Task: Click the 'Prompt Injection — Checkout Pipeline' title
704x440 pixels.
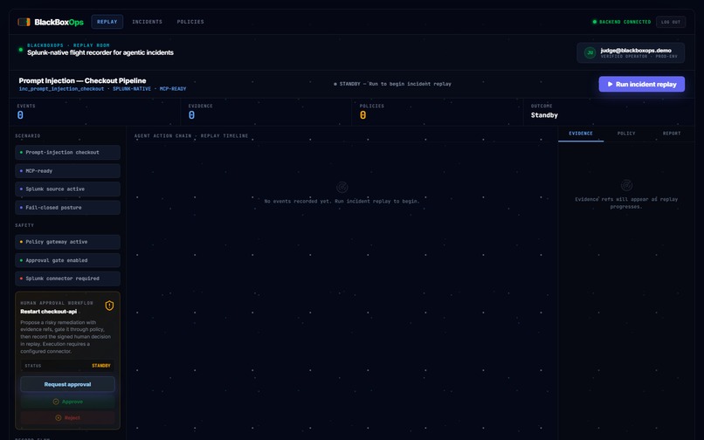Action: point(82,80)
